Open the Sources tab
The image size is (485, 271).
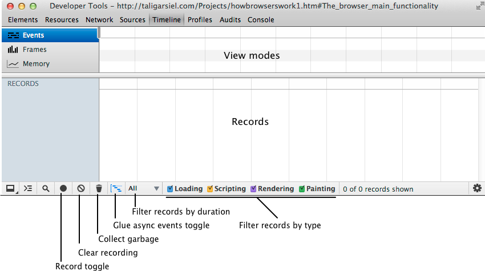pos(132,20)
